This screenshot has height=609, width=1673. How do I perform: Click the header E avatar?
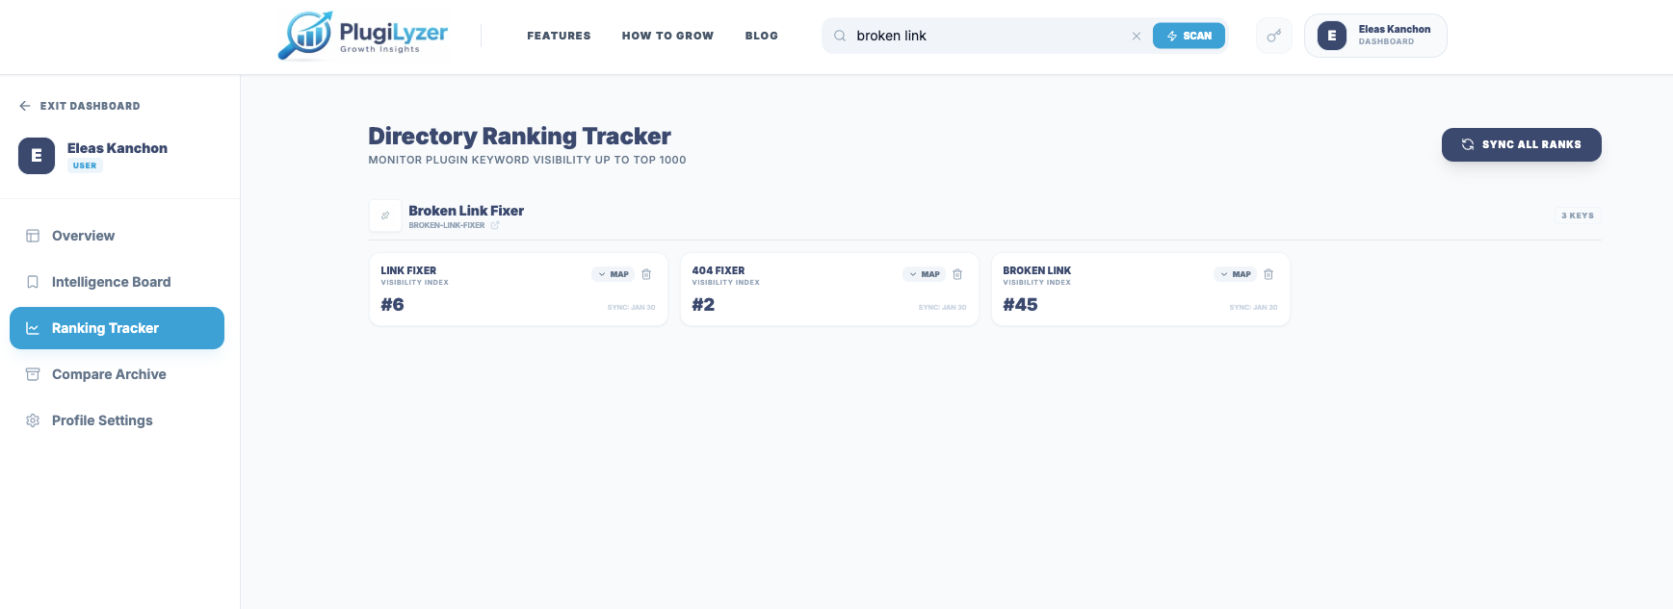(x=1332, y=36)
